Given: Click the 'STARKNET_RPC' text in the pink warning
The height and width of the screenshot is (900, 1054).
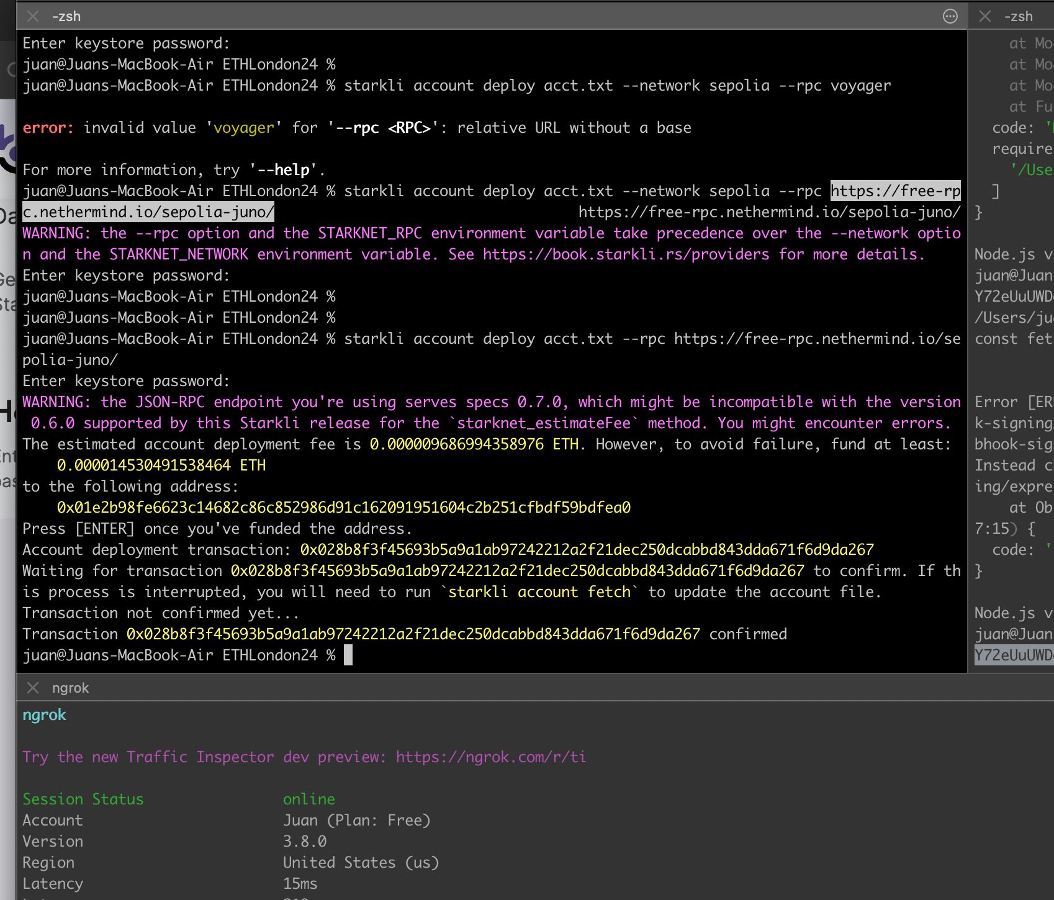Looking at the screenshot, I should [370, 233].
